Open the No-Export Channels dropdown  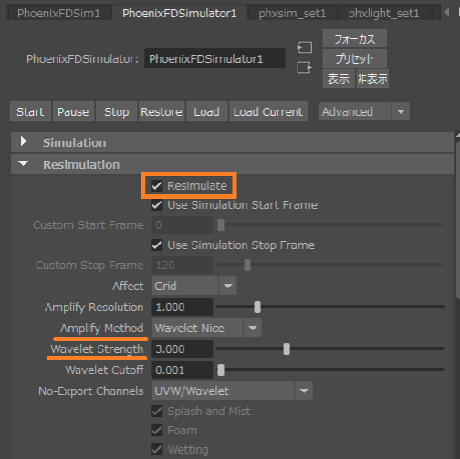point(232,391)
